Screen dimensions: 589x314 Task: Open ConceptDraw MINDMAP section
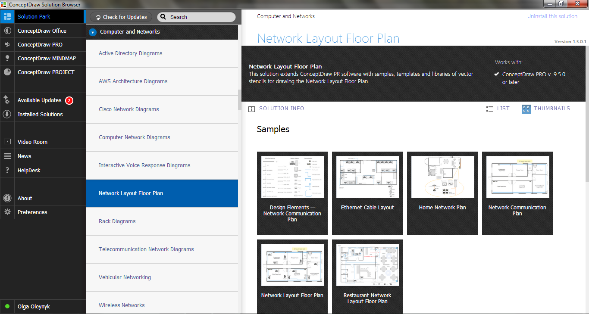[x=47, y=59]
